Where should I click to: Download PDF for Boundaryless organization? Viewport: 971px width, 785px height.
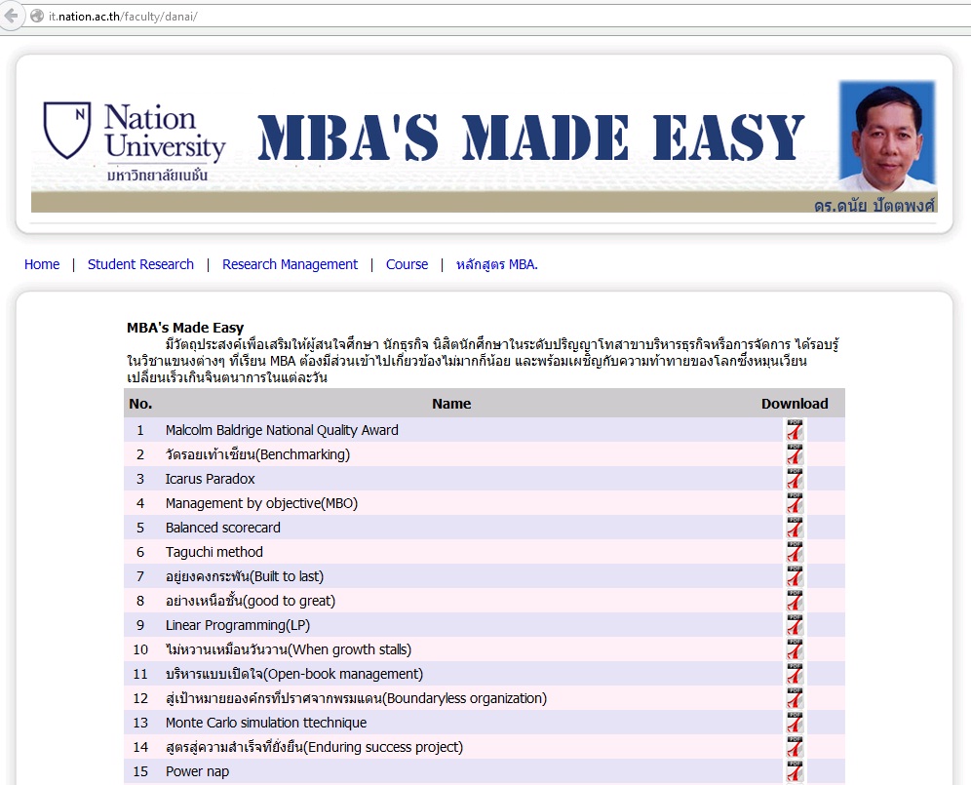click(x=795, y=698)
